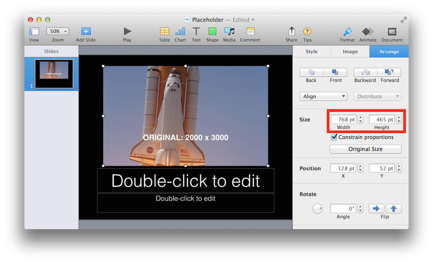Adjust the Angle stepper arrows
The height and width of the screenshot is (263, 433).
360,209
